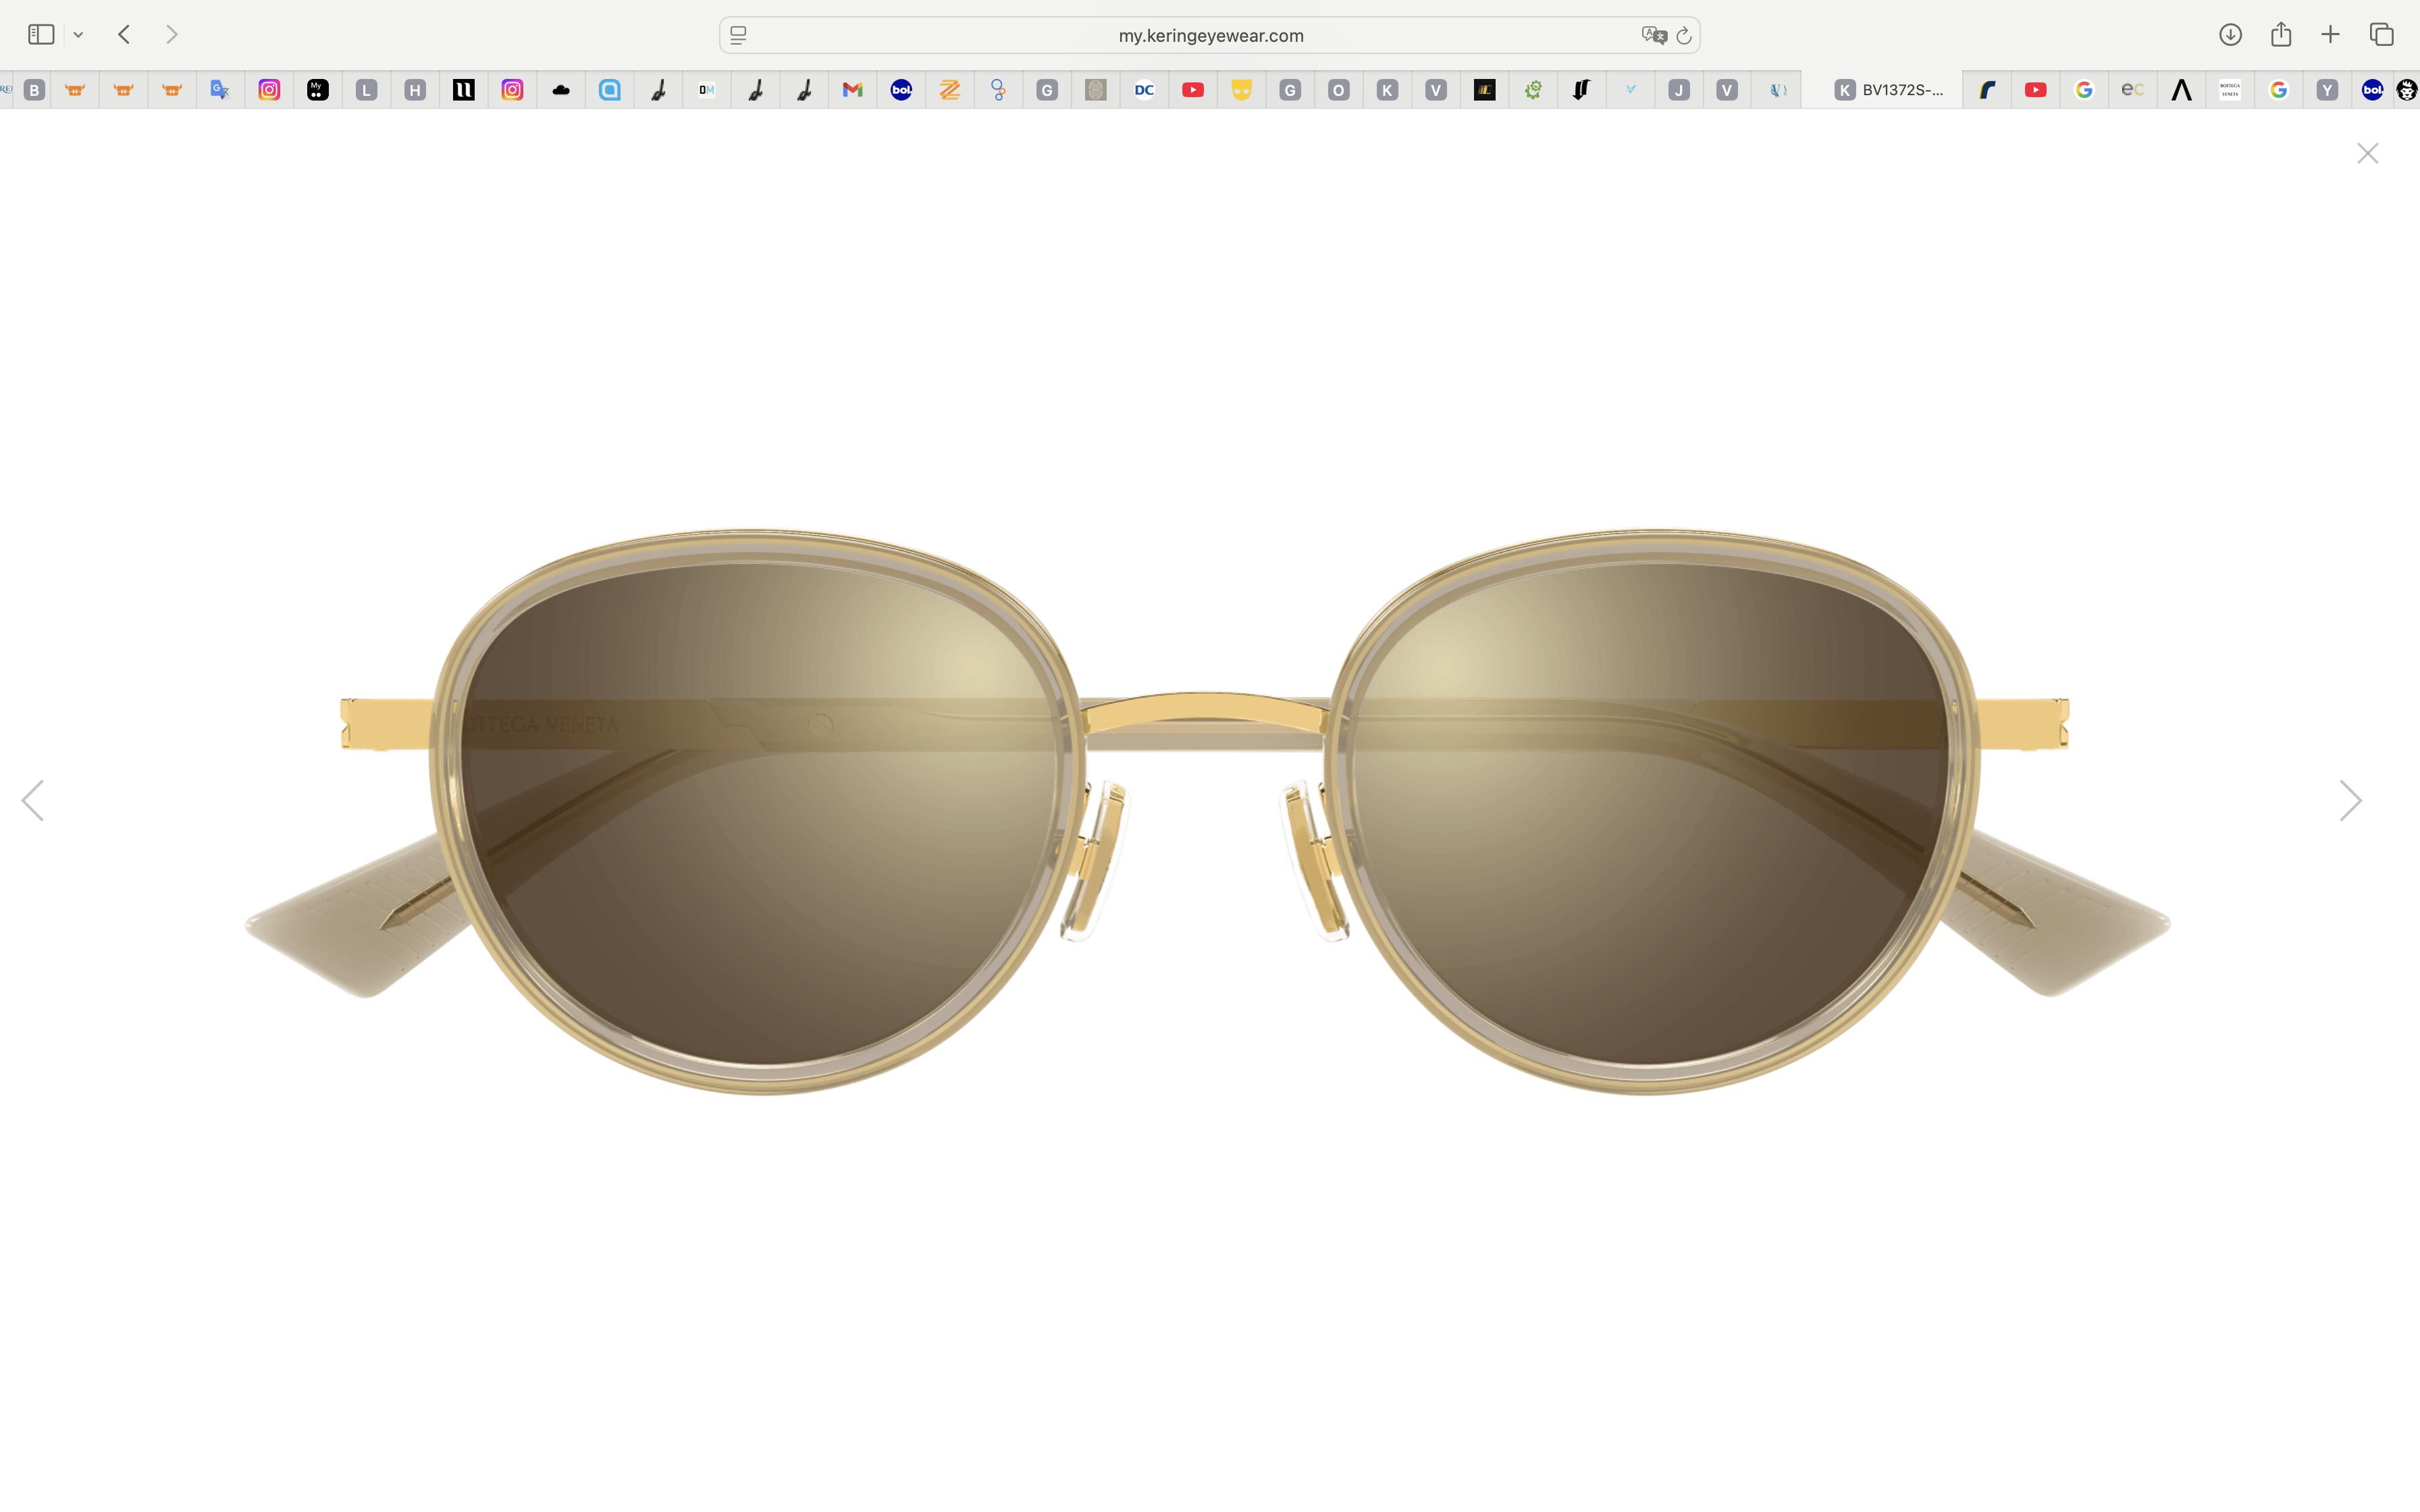Go back to the previous product image
The height and width of the screenshot is (1512, 2420).
(33, 800)
